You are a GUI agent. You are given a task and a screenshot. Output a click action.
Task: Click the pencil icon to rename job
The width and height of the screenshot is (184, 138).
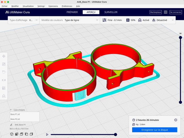[11, 125]
